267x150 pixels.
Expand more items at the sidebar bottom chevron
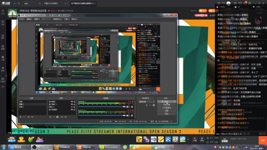[3, 87]
